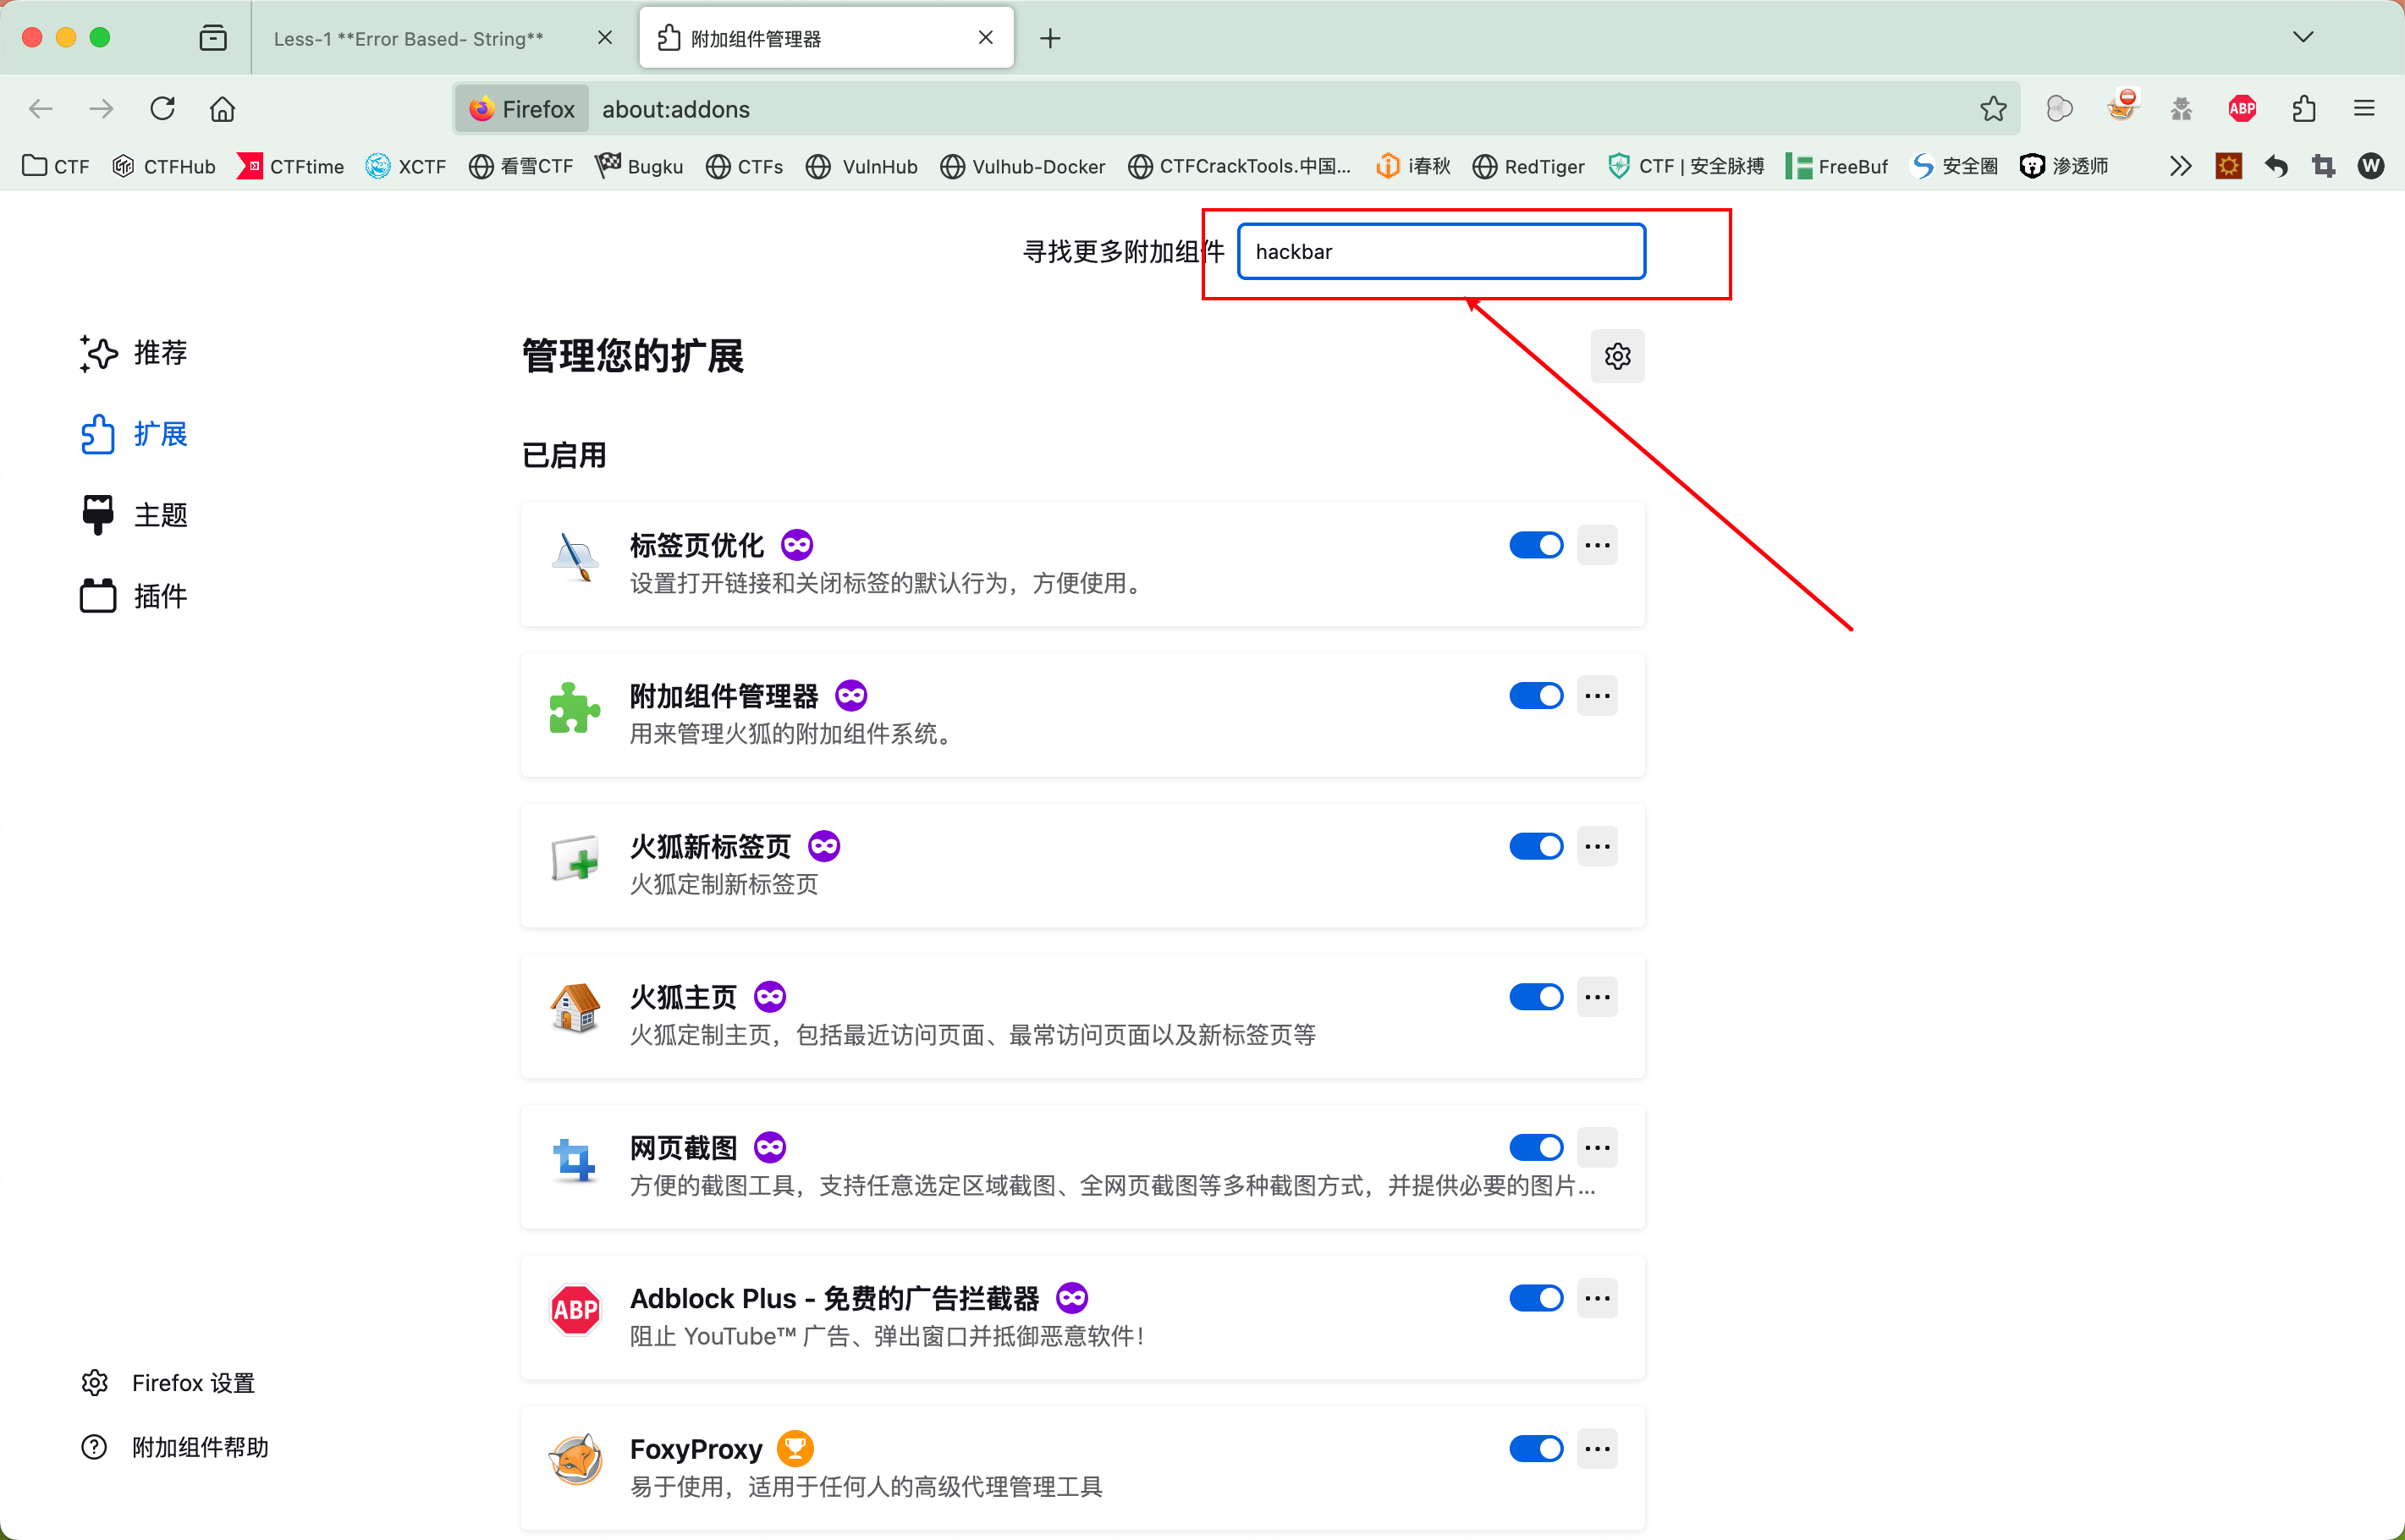Open the FoxyProxy toolbar icon
The height and width of the screenshot is (1540, 2405).
pyautogui.click(x=2121, y=107)
